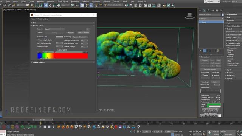
Task: Click Preferences button in Simulation rollout
Action: (x=216, y=63)
